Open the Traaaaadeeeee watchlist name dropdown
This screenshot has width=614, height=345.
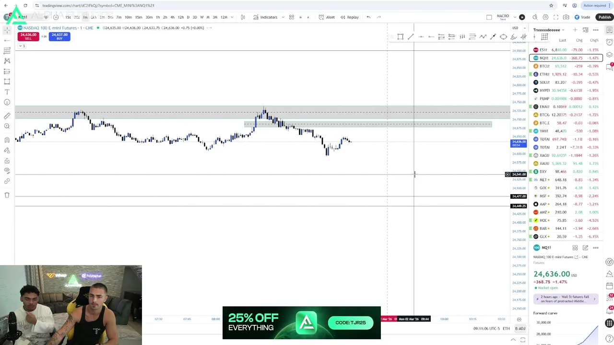coord(549,30)
